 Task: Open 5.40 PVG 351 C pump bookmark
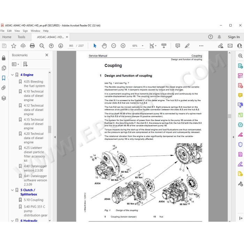pyautogui.click(x=36, y=211)
